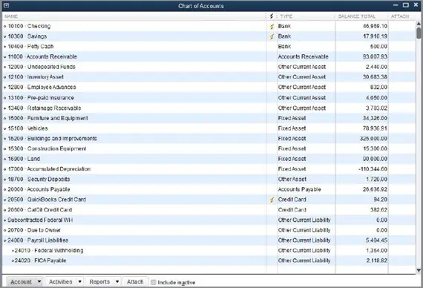Viewport: 423px width, 288px height.
Task: Close the Chart of Accounts window
Action: coord(416,5)
